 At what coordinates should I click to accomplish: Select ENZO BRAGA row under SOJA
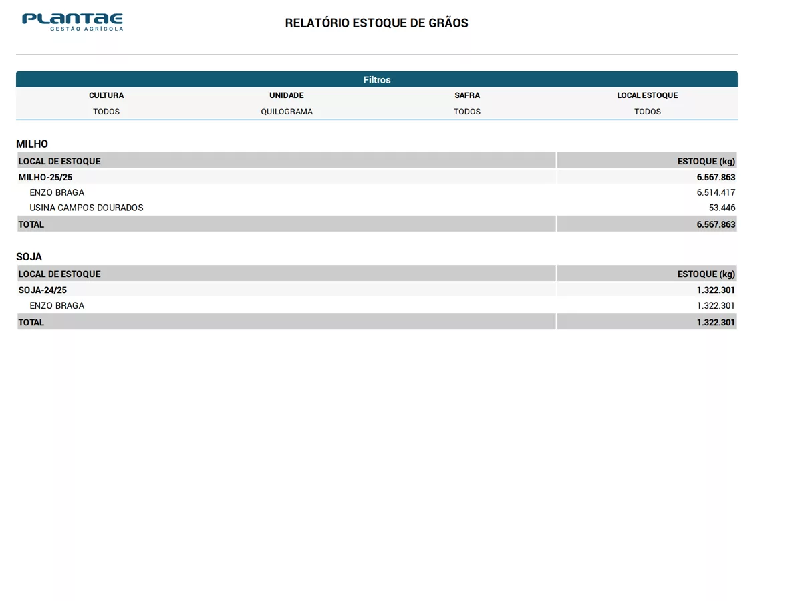[x=377, y=305]
